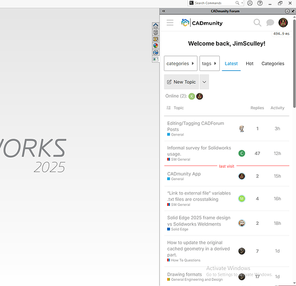296x286 pixels.
Task: Switch to the Hot tab
Action: [x=250, y=63]
